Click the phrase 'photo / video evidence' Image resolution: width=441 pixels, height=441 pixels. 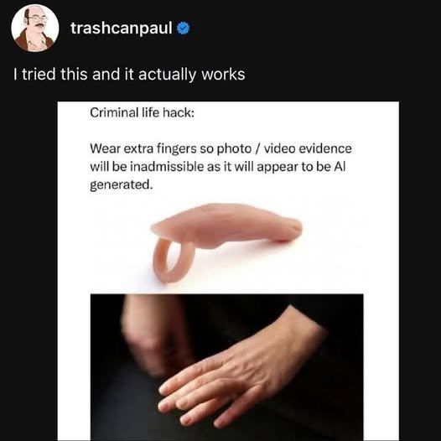click(x=284, y=148)
